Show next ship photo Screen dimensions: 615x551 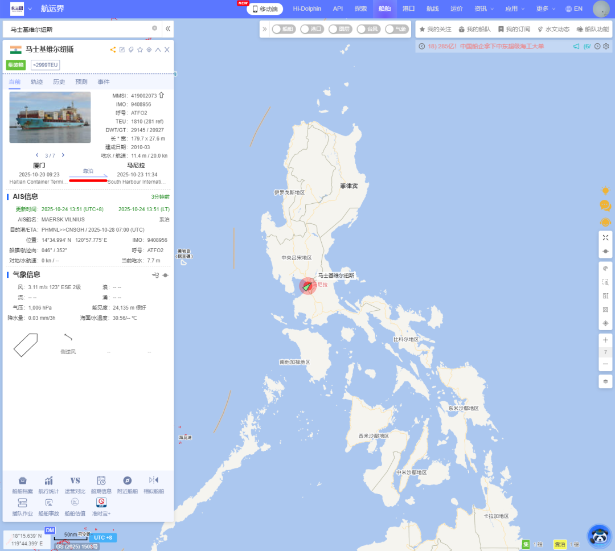pos(63,155)
